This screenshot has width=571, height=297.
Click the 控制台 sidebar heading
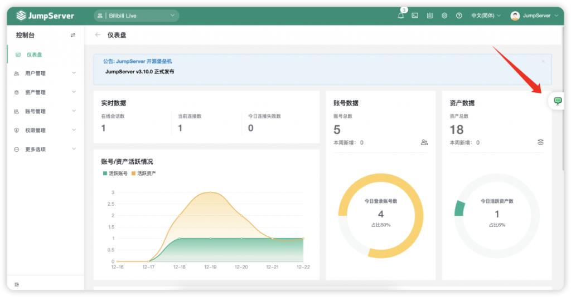25,35
